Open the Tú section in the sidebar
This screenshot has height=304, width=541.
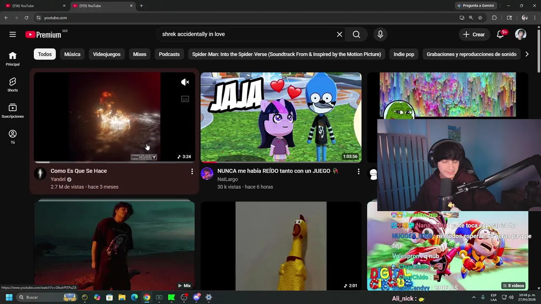click(x=13, y=137)
